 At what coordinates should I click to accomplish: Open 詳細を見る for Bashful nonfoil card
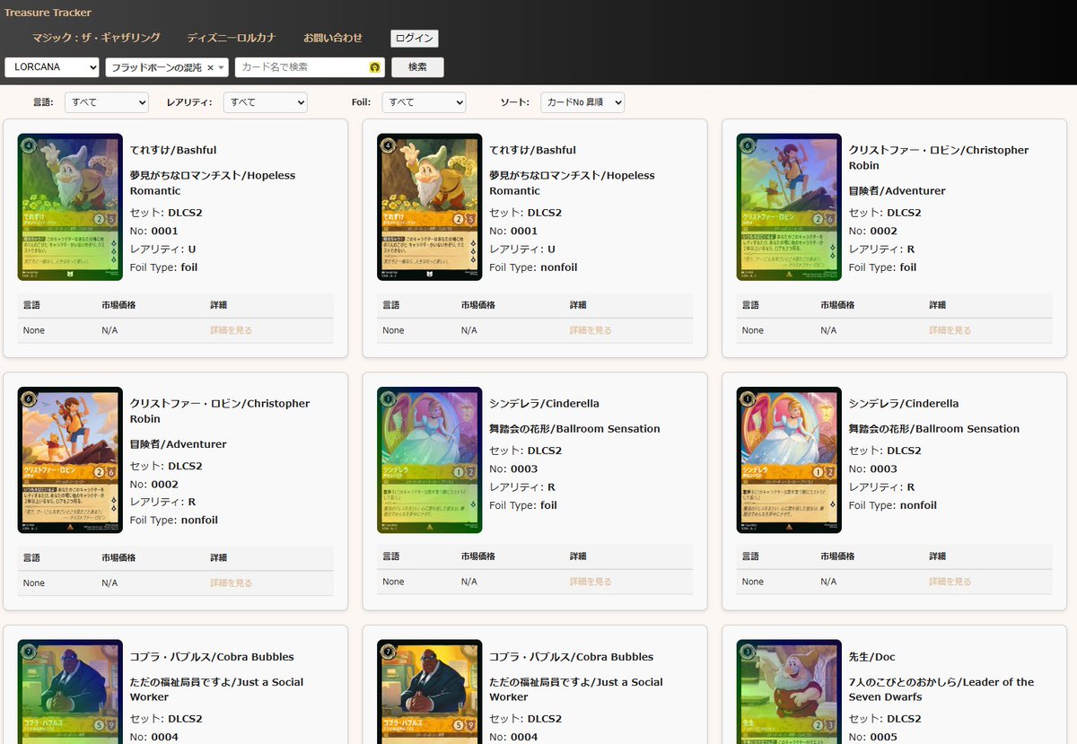click(x=591, y=330)
